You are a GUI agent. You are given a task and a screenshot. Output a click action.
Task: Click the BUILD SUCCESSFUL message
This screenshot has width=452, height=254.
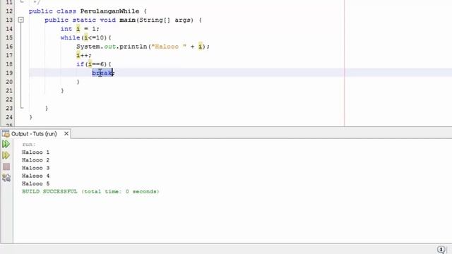[x=90, y=191]
